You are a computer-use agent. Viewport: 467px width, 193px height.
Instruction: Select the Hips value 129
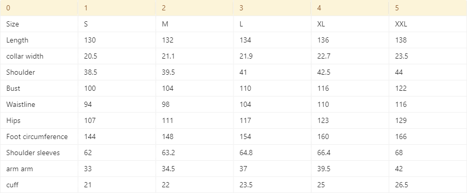click(428, 120)
